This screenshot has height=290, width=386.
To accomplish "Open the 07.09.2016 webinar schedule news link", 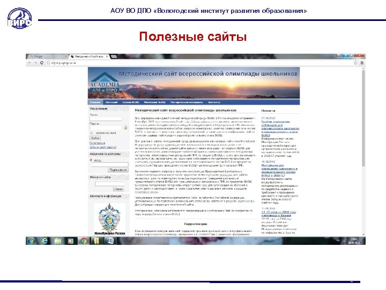I will click(x=280, y=128).
